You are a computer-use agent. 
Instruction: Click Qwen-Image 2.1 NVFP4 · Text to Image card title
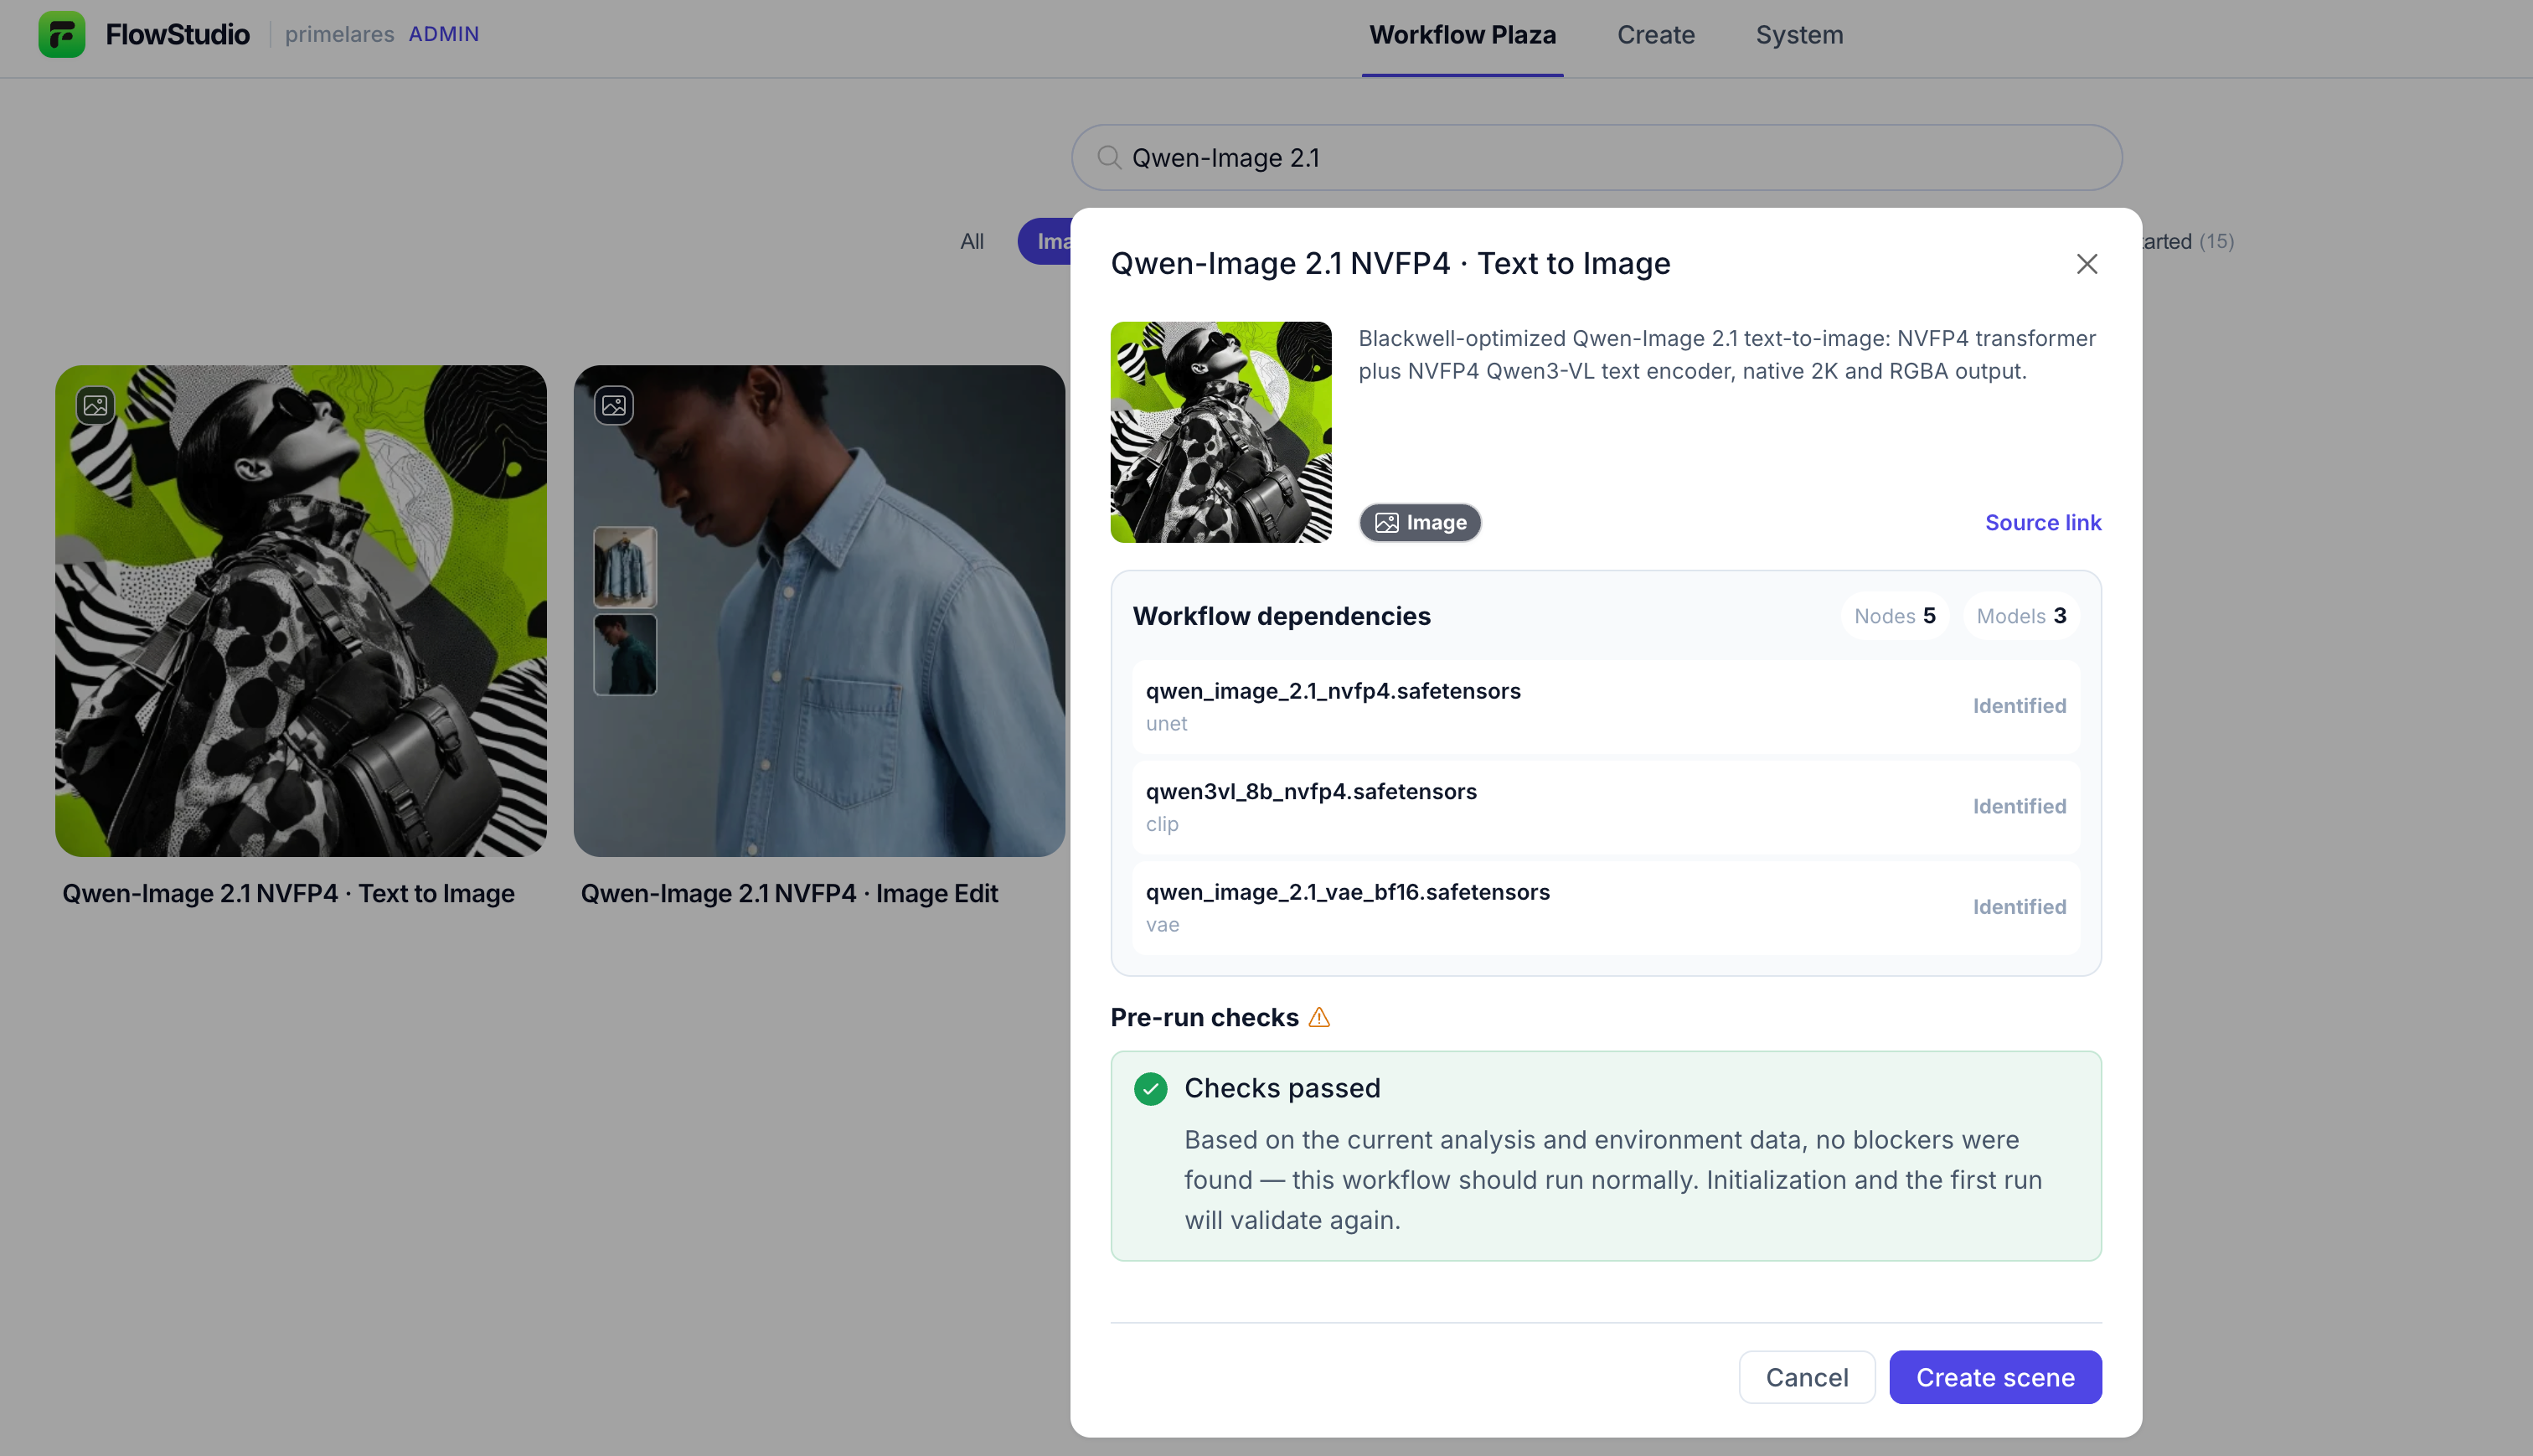[288, 893]
